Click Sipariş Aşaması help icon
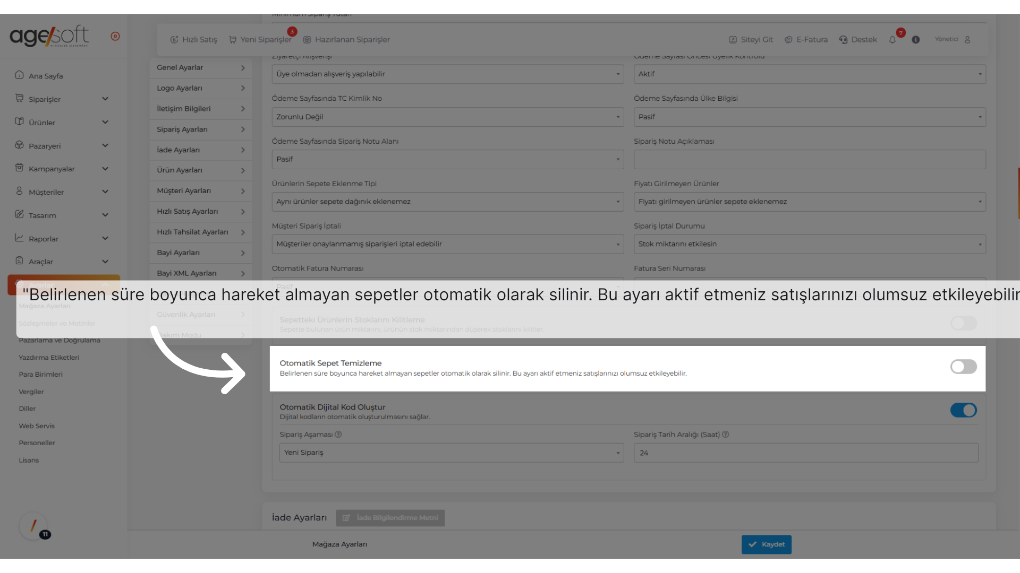Image resolution: width=1020 pixels, height=573 pixels. [338, 435]
